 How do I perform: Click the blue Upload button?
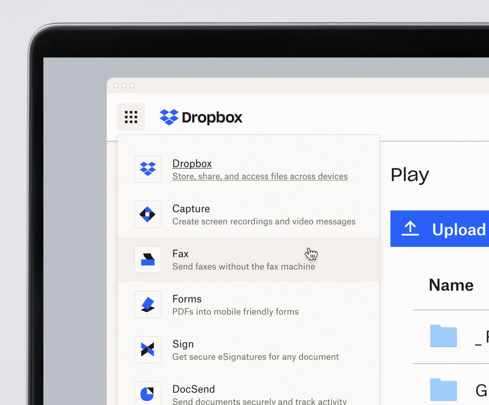[x=440, y=229]
